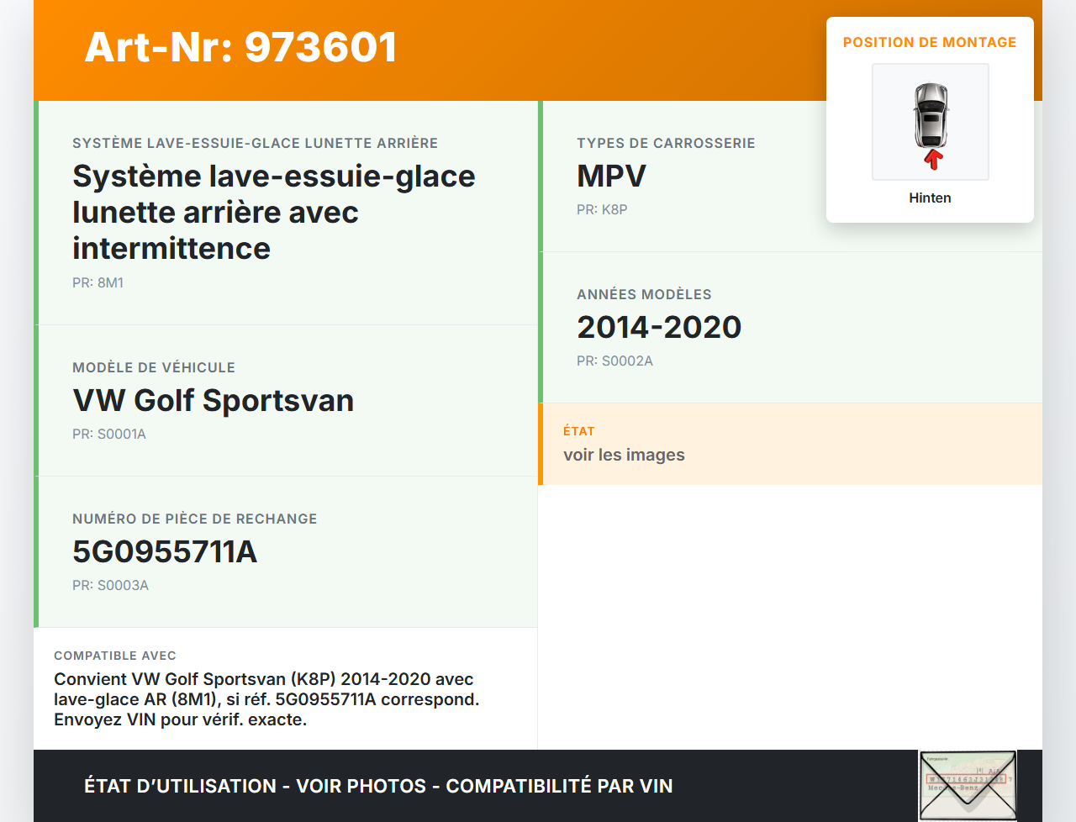This screenshot has width=1076, height=822.
Task: Click the 'voir les images' text
Action: [x=624, y=455]
